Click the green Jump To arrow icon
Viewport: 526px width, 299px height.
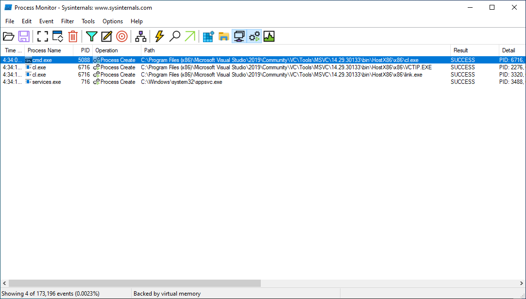point(190,36)
